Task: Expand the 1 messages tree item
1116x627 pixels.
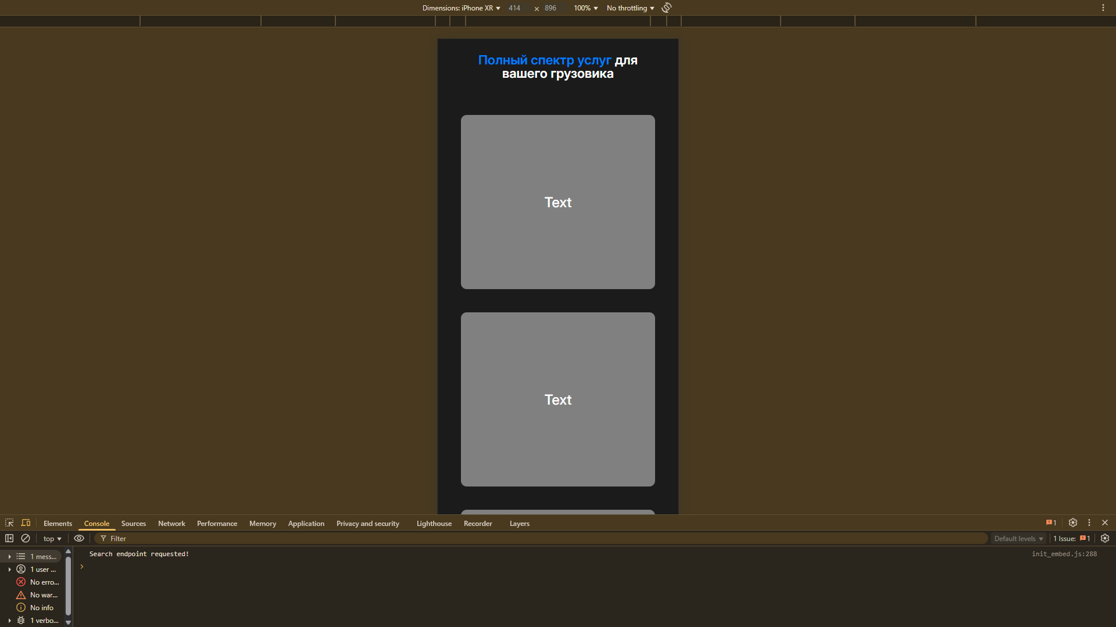Action: (9, 557)
